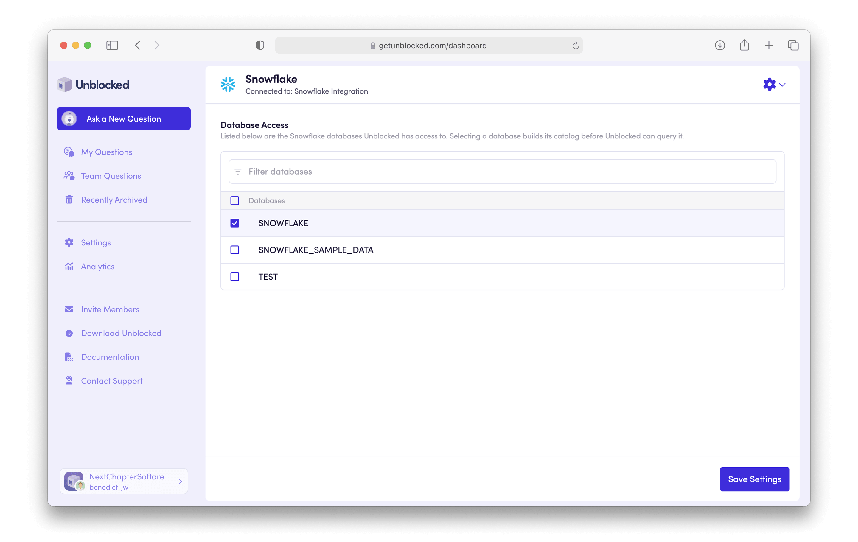Viewport: 858px width, 542px height.
Task: Check the TEST database checkbox
Action: point(235,276)
